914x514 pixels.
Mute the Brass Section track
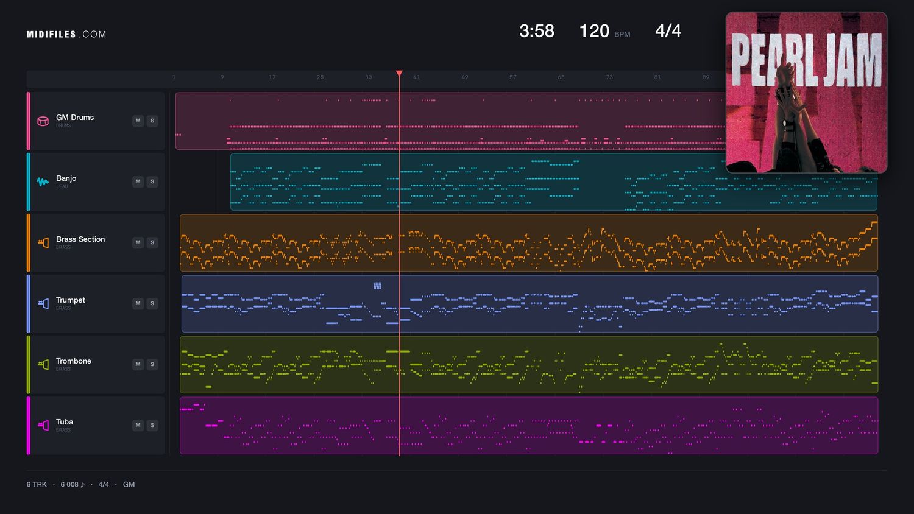138,242
